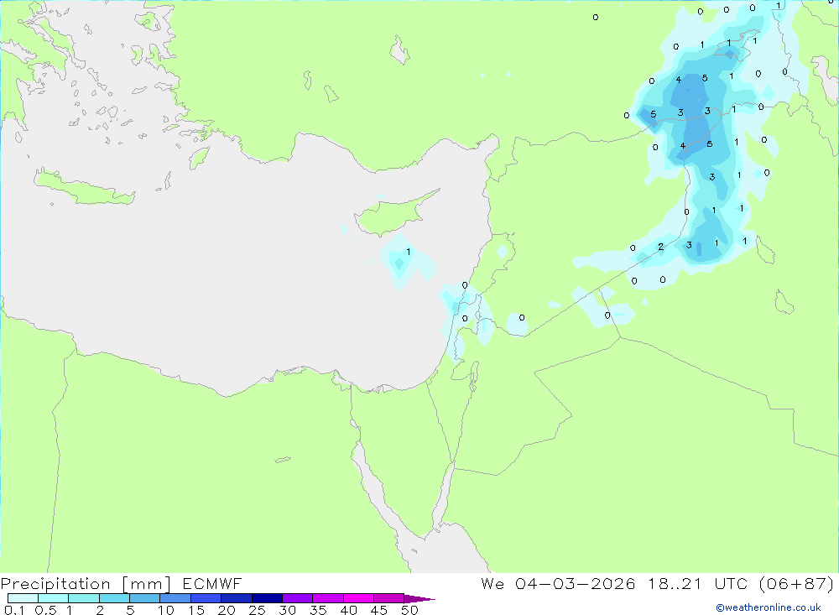
Task: Click legend scale value "45"
Action: pyautogui.click(x=379, y=610)
